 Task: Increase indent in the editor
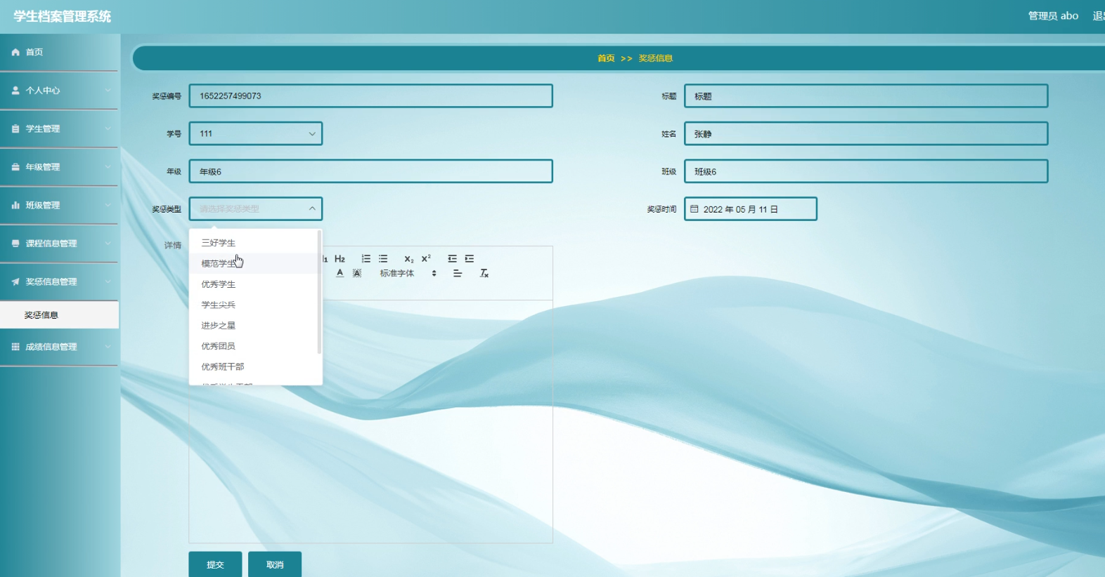(470, 259)
